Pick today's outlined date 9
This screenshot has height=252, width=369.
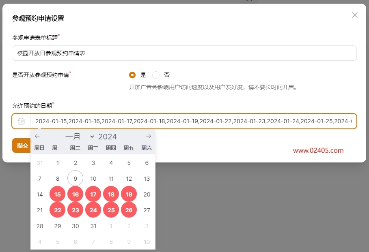pos(76,179)
